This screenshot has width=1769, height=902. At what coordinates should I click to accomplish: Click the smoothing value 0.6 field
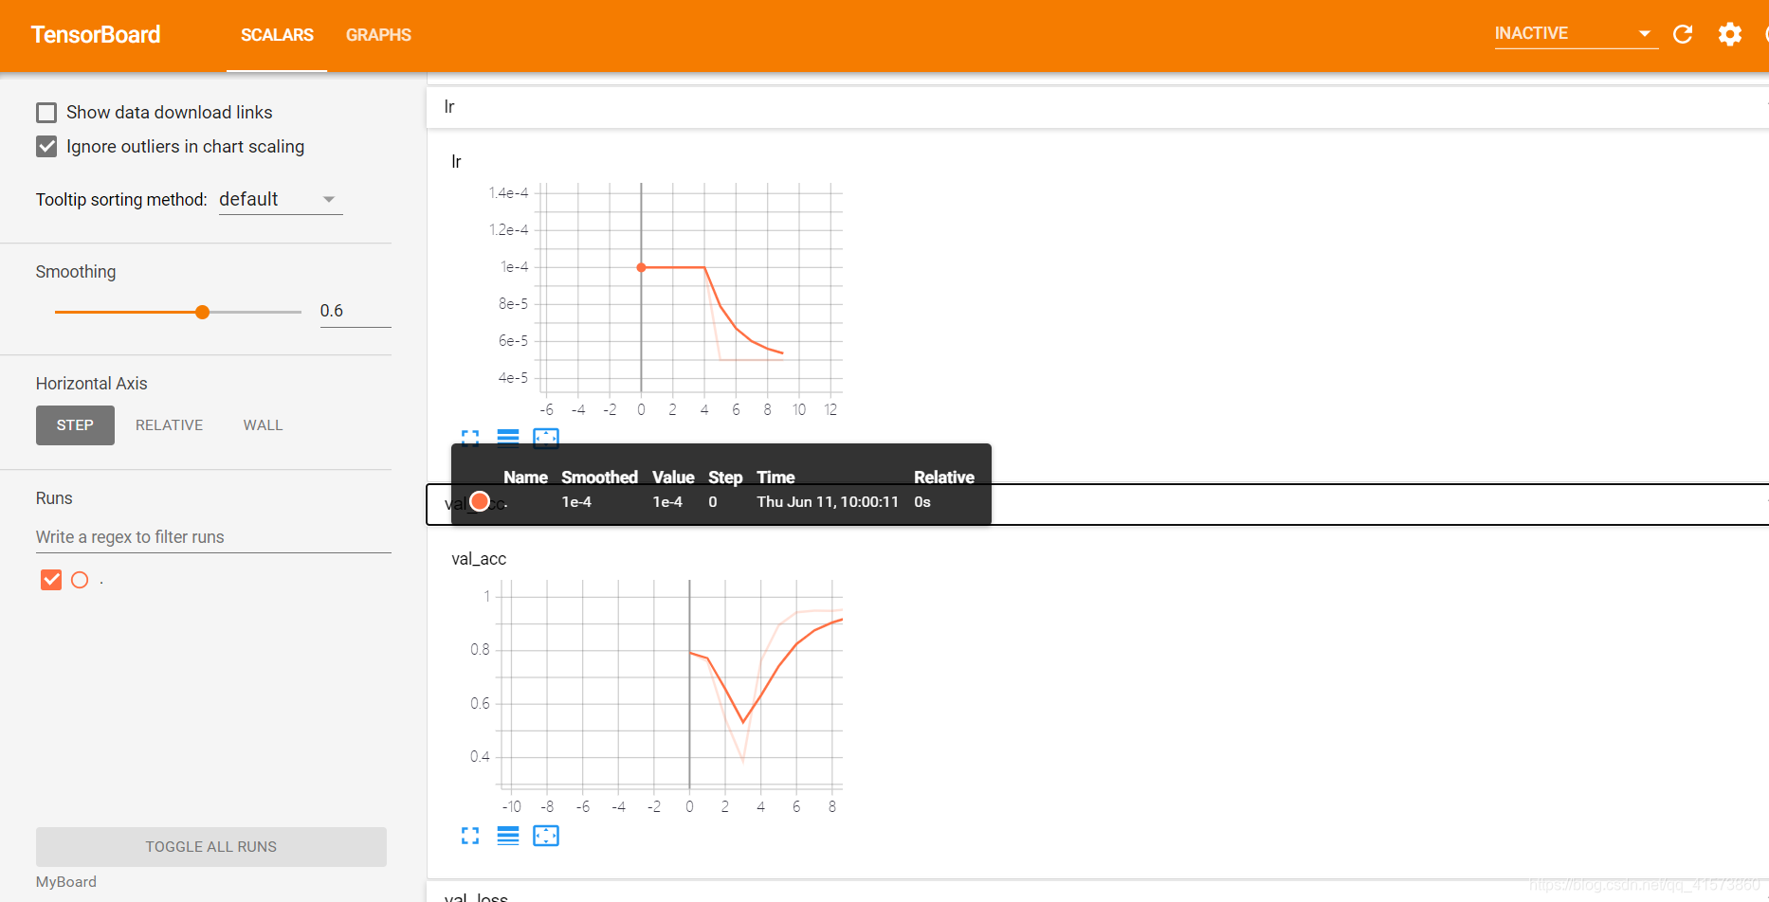coord(356,311)
